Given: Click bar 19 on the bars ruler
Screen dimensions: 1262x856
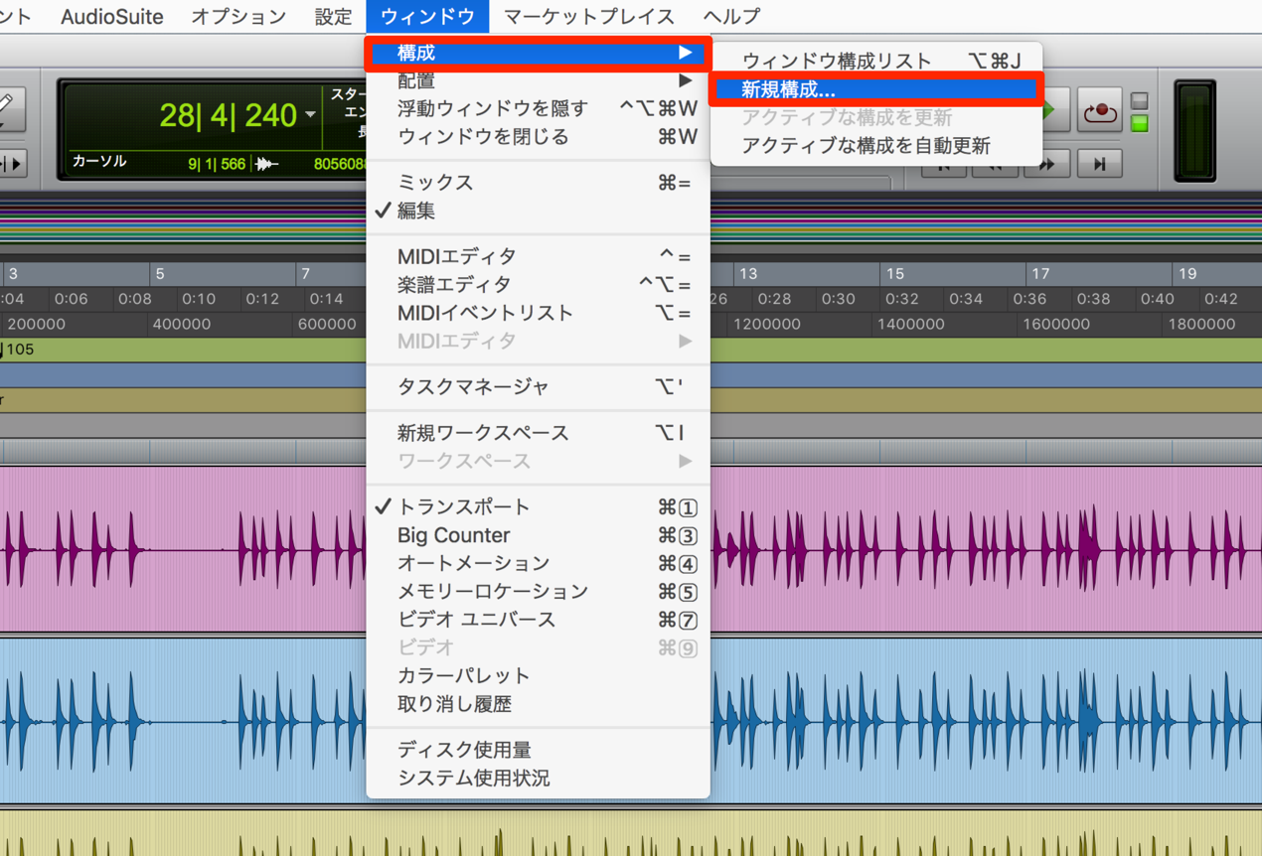Looking at the screenshot, I should [1186, 273].
